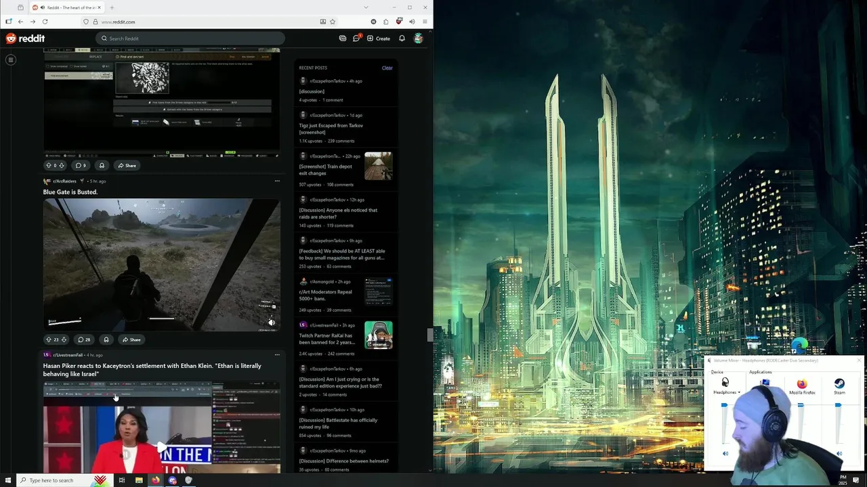Image resolution: width=867 pixels, height=487 pixels.
Task: Open the r/ArcRaiders subreddit link
Action: pyautogui.click(x=65, y=181)
